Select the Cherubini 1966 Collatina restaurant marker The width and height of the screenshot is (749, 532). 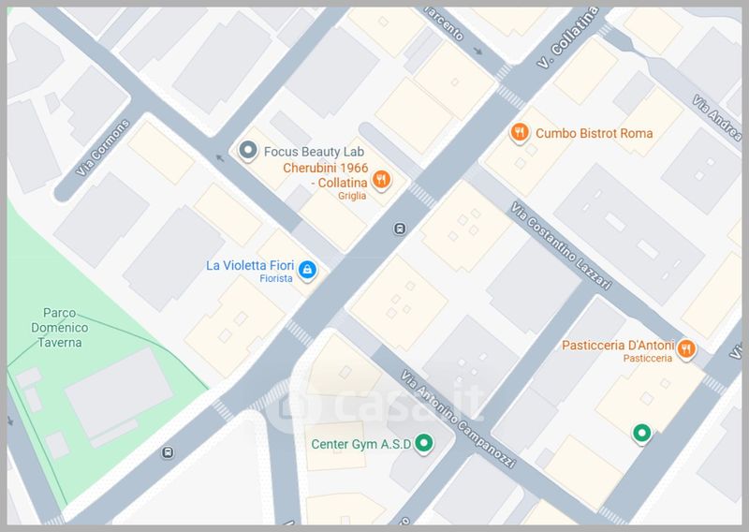click(x=381, y=180)
